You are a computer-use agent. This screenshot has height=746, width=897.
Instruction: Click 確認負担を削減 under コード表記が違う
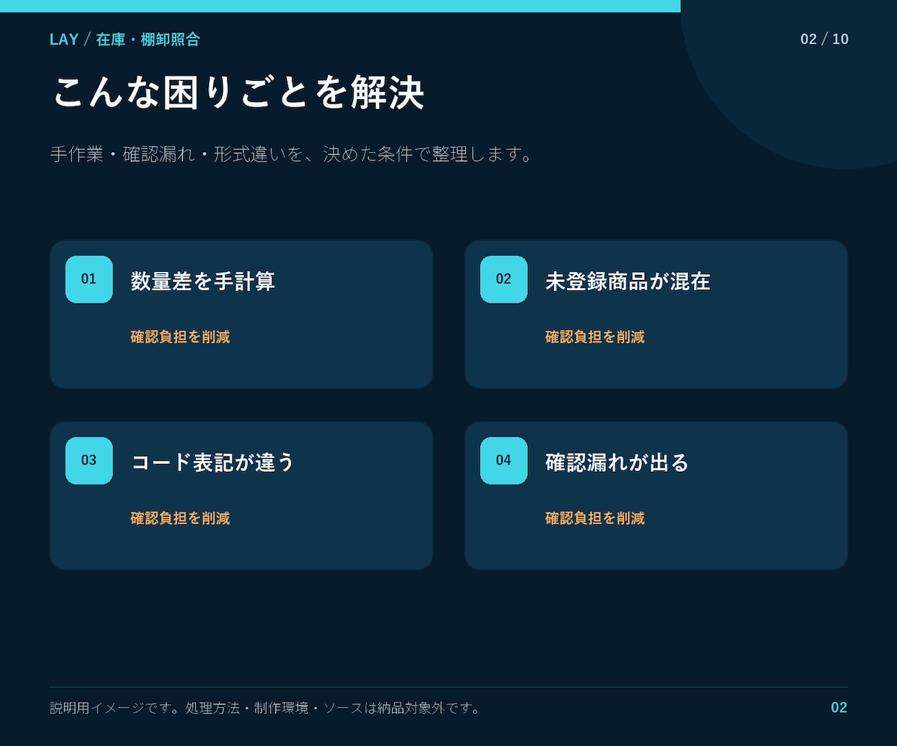coord(180,518)
